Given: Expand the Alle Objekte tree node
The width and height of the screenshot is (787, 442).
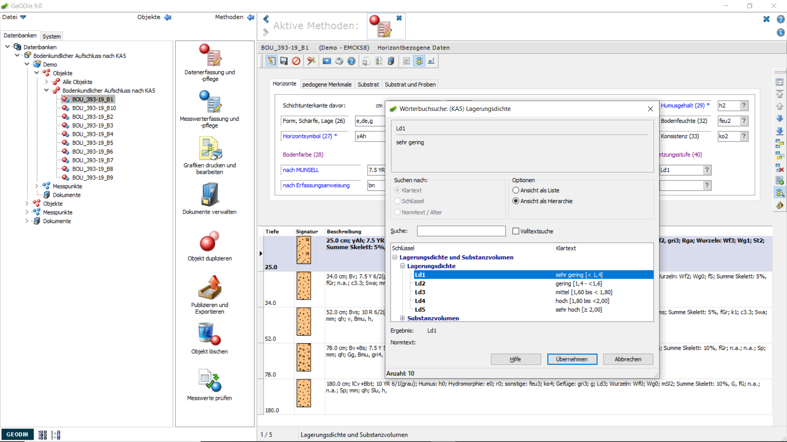Looking at the screenshot, I should [46, 82].
